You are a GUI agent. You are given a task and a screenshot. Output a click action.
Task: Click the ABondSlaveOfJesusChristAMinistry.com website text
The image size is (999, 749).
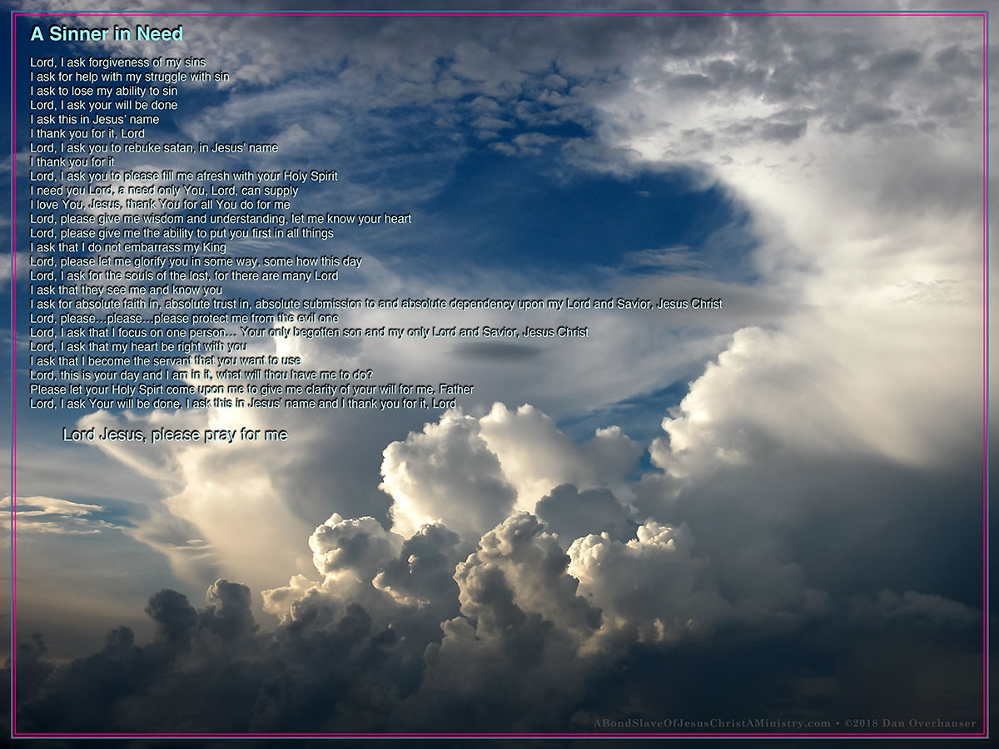pyautogui.click(x=712, y=723)
